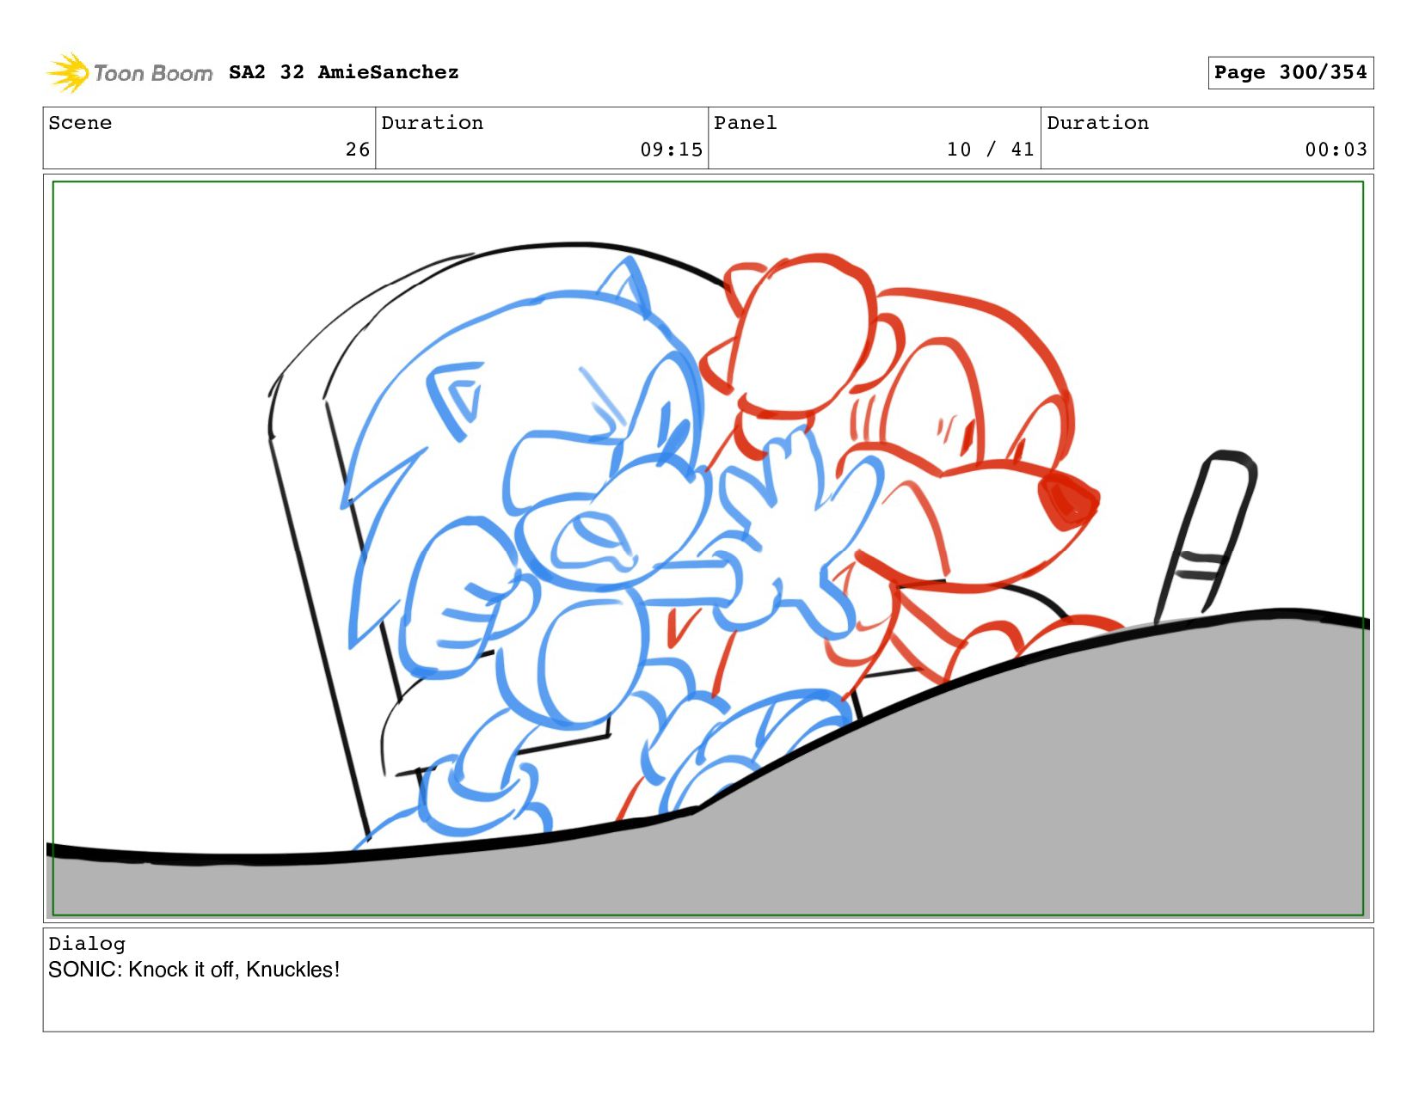Click the 'SA2 32 AmieSanchez' project title
The width and height of the screenshot is (1419, 1096).
pyautogui.click(x=343, y=72)
